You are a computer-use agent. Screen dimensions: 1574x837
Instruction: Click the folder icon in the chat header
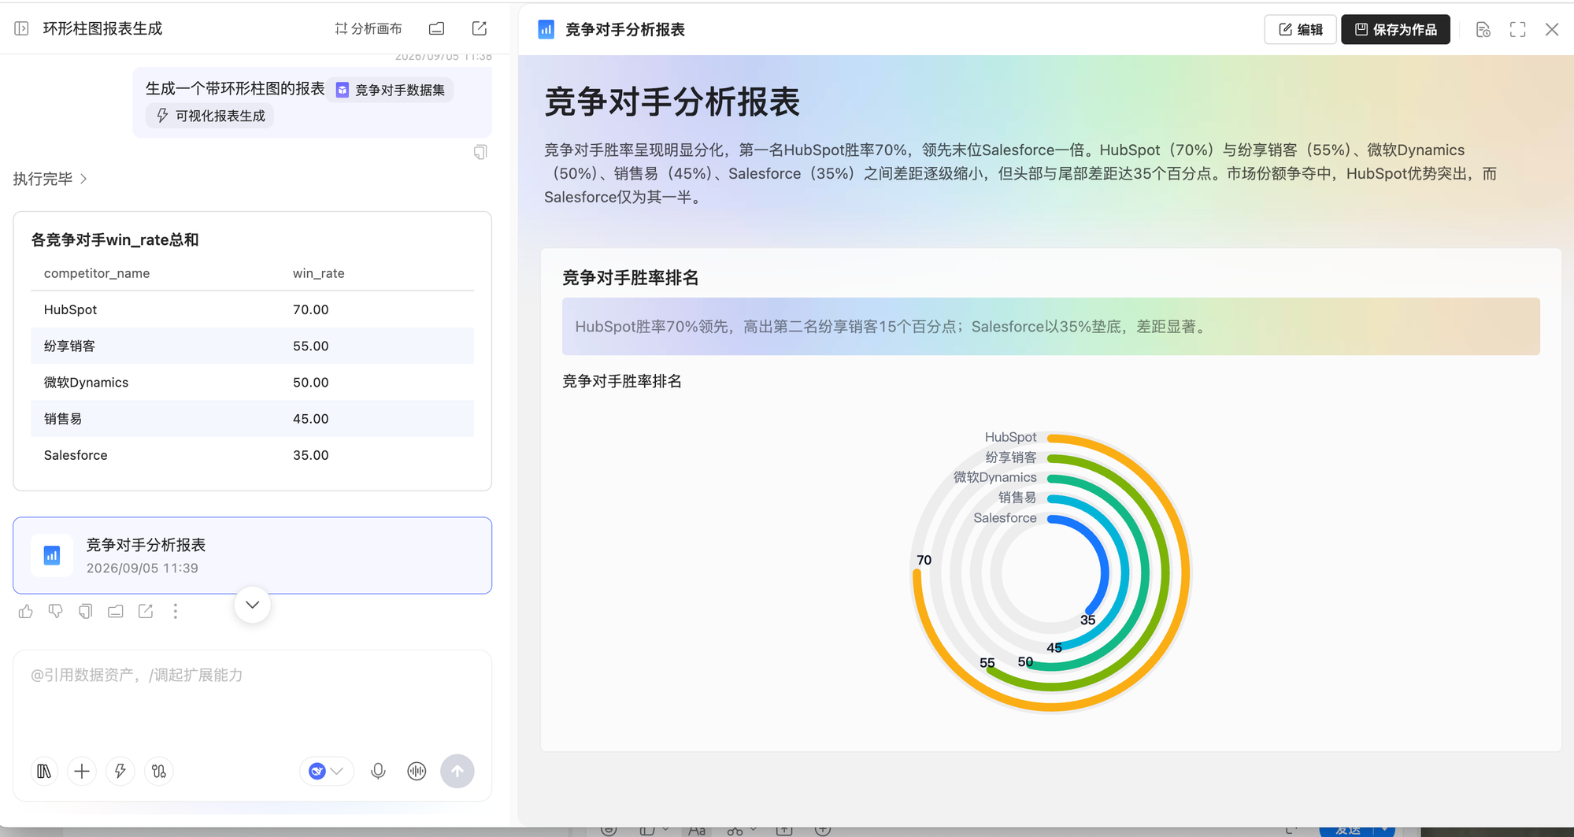(436, 28)
